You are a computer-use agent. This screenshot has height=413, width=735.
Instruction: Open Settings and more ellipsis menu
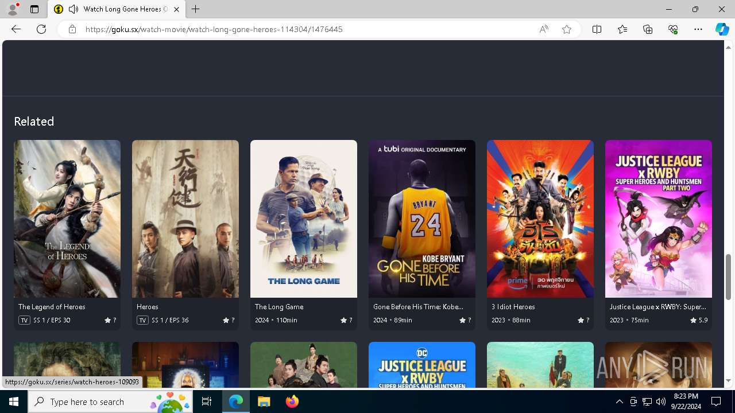coord(698,29)
